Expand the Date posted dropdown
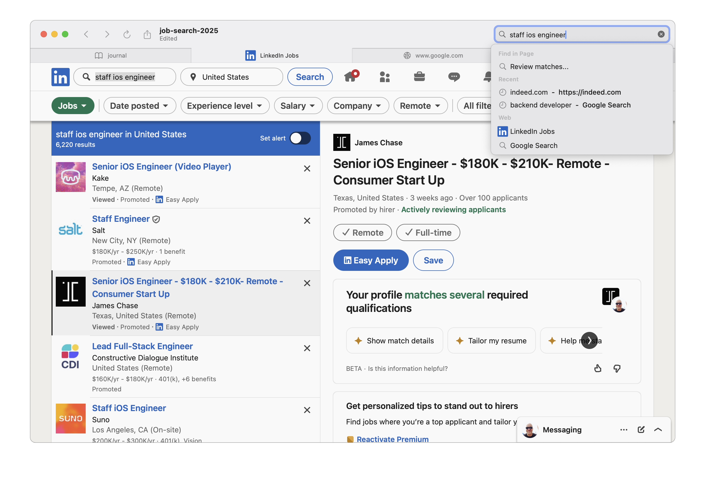705x482 pixels. (140, 106)
